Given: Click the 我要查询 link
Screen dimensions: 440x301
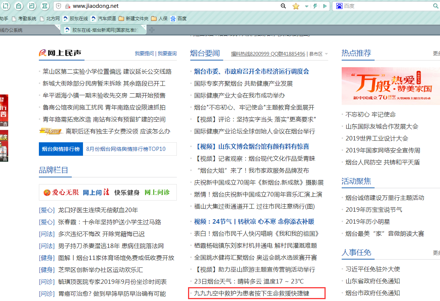Looking at the screenshot, I should [167, 53].
